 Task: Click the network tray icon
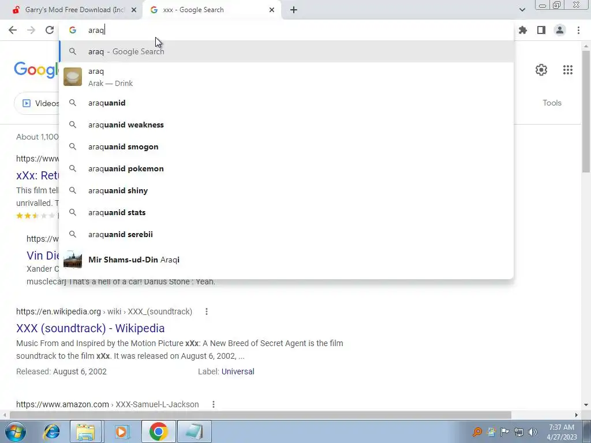[x=519, y=432]
